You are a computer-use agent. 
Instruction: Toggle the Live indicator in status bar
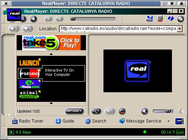180,132
